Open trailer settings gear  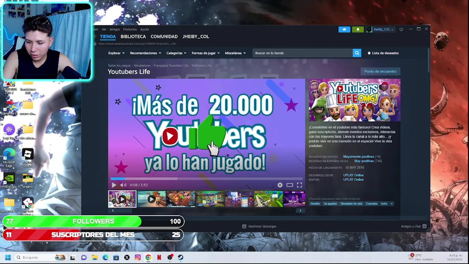pos(280,185)
